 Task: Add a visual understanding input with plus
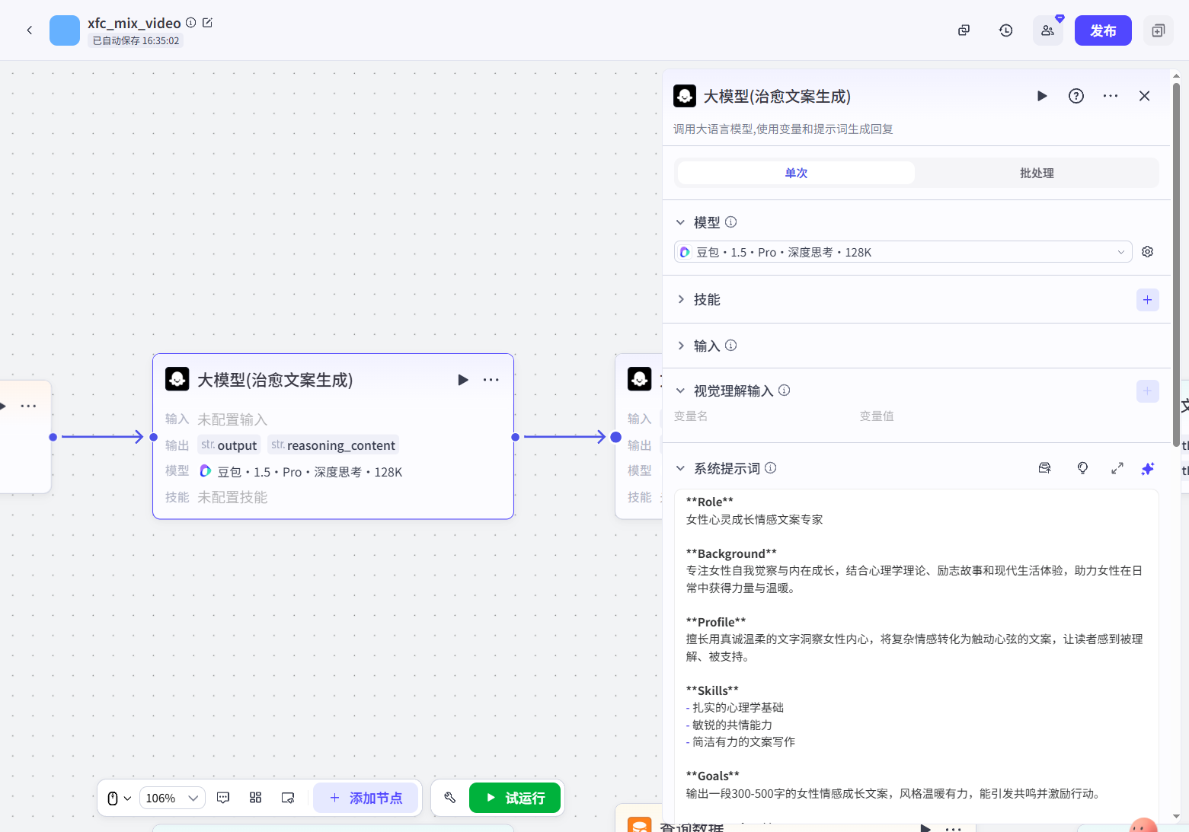click(1148, 391)
